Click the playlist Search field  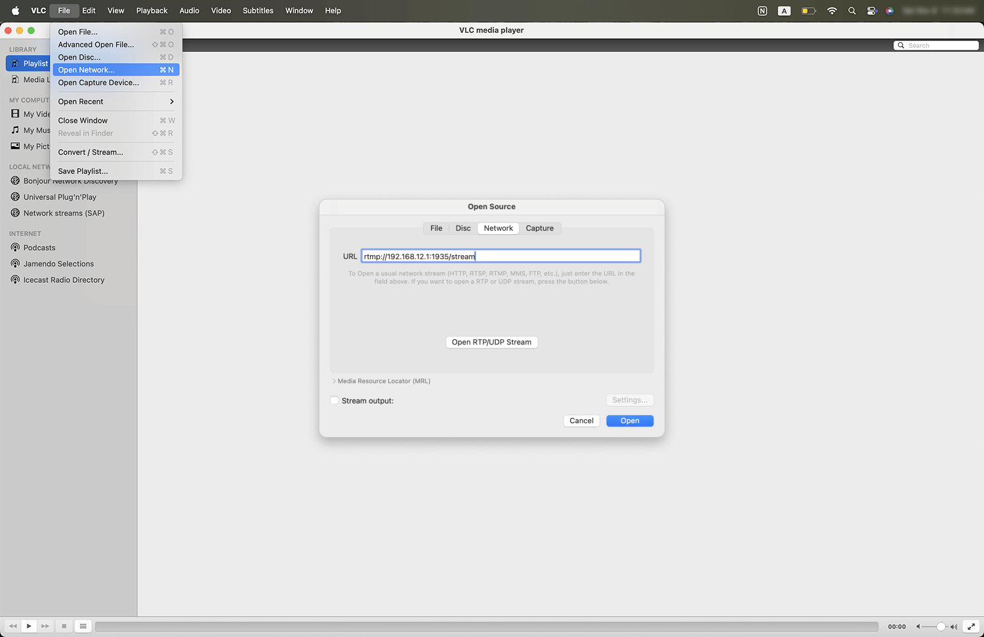pos(936,45)
